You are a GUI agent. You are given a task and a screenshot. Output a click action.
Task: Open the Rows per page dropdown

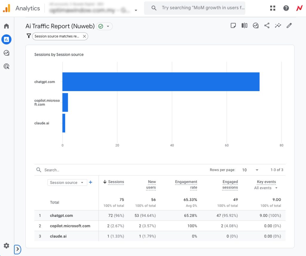(x=250, y=170)
